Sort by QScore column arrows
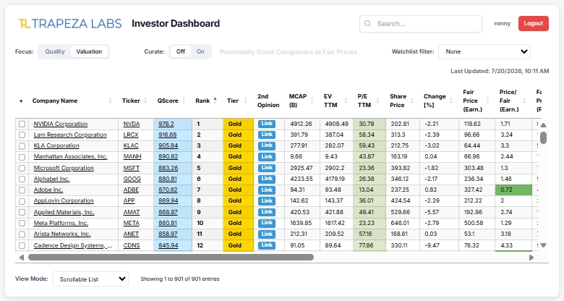This screenshot has width=564, height=301. (x=184, y=101)
